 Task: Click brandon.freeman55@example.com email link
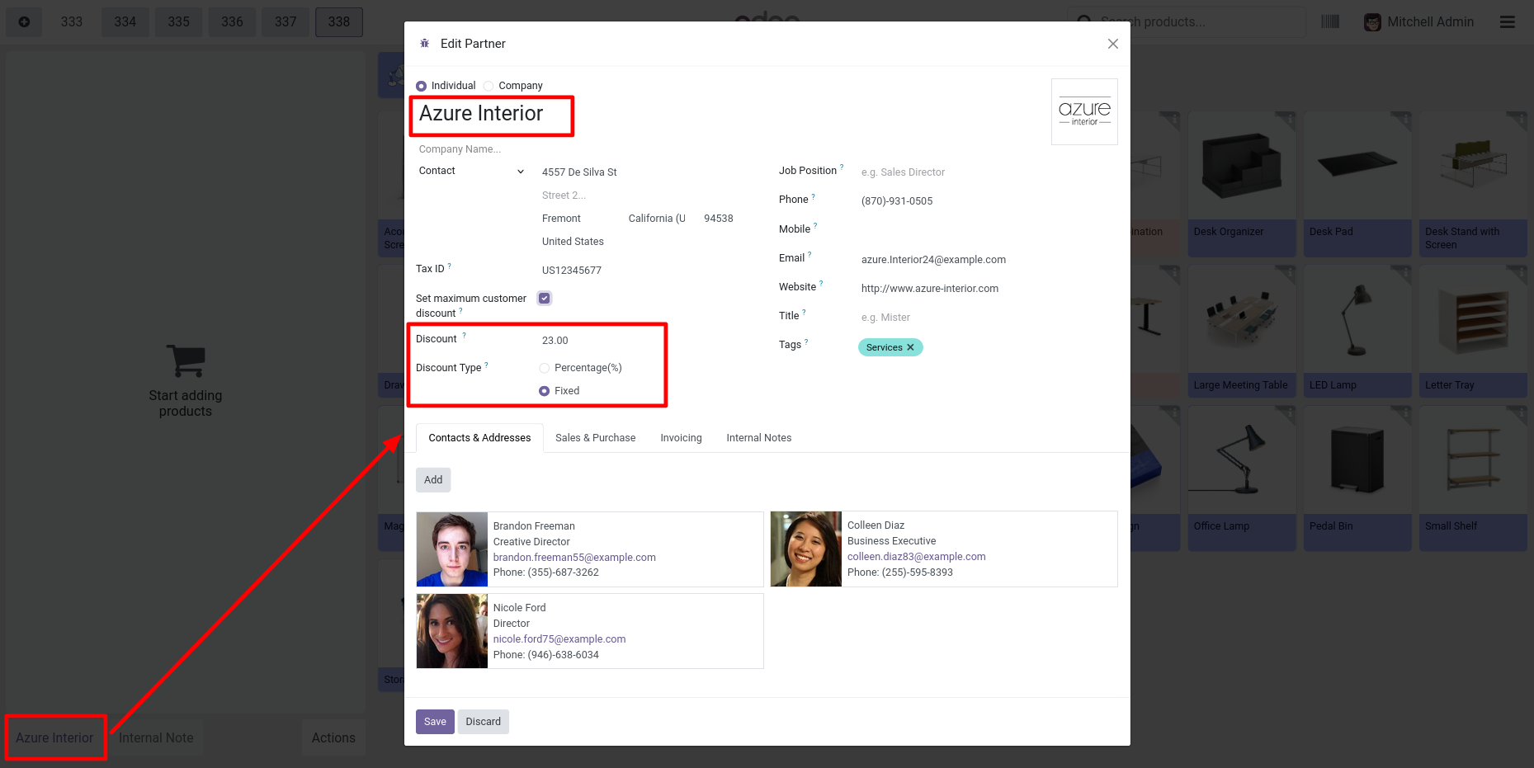(x=574, y=558)
